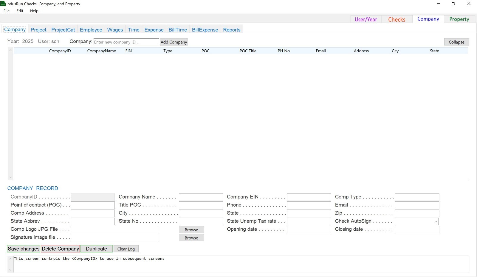Image resolution: width=477 pixels, height=277 pixels.
Task: Focus the Comp Logo JPG File field
Action: tap(114, 229)
